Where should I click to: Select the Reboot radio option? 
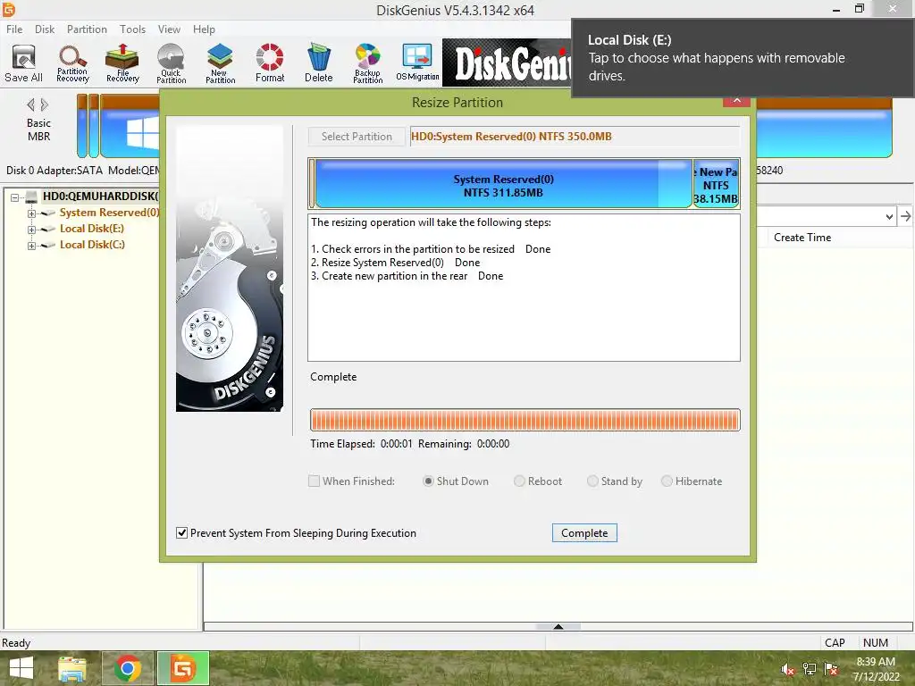519,481
